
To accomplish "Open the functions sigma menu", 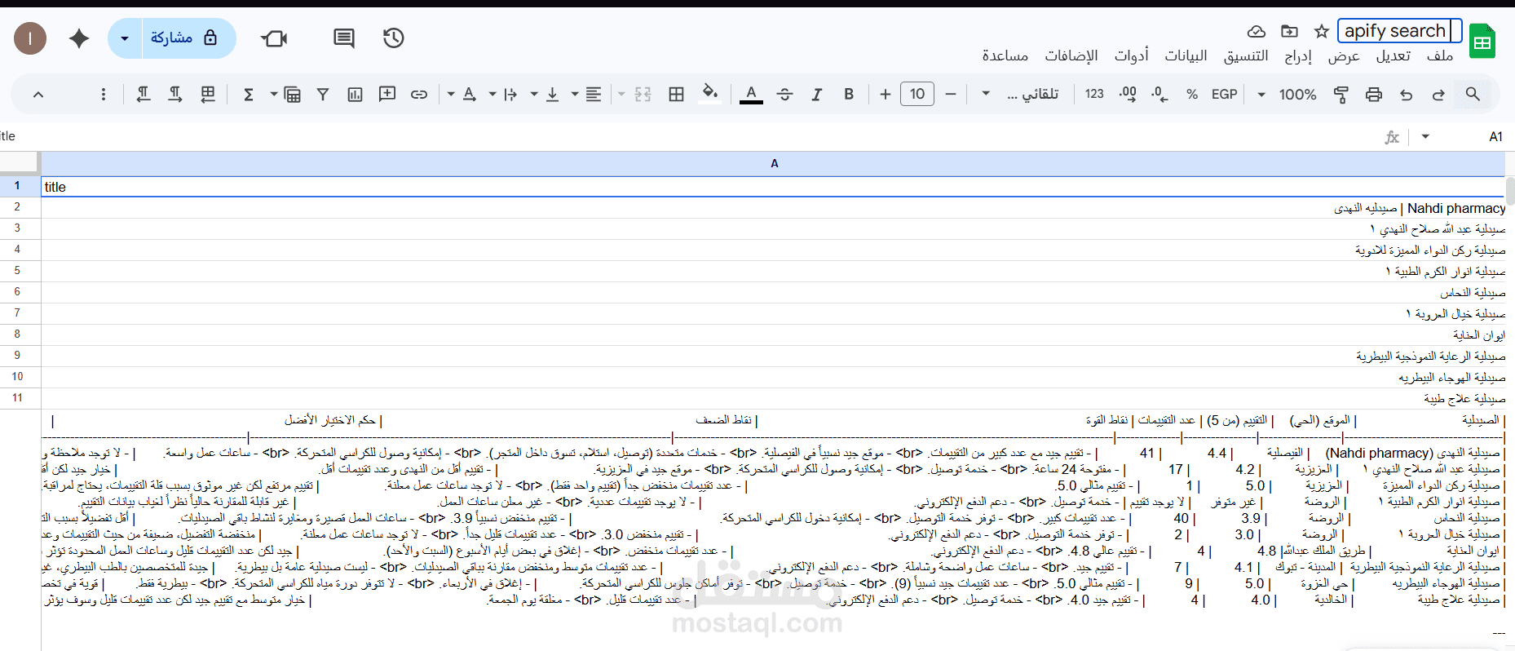I will (249, 95).
